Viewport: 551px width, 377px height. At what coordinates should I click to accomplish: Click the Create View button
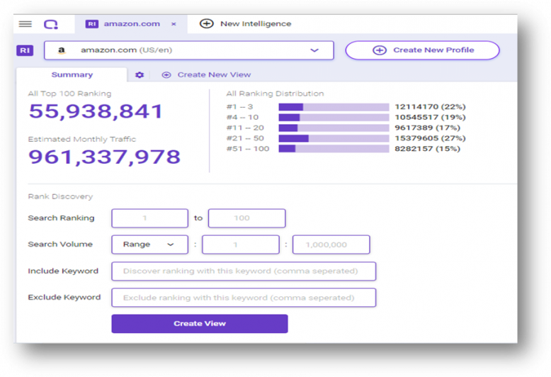[x=200, y=324]
